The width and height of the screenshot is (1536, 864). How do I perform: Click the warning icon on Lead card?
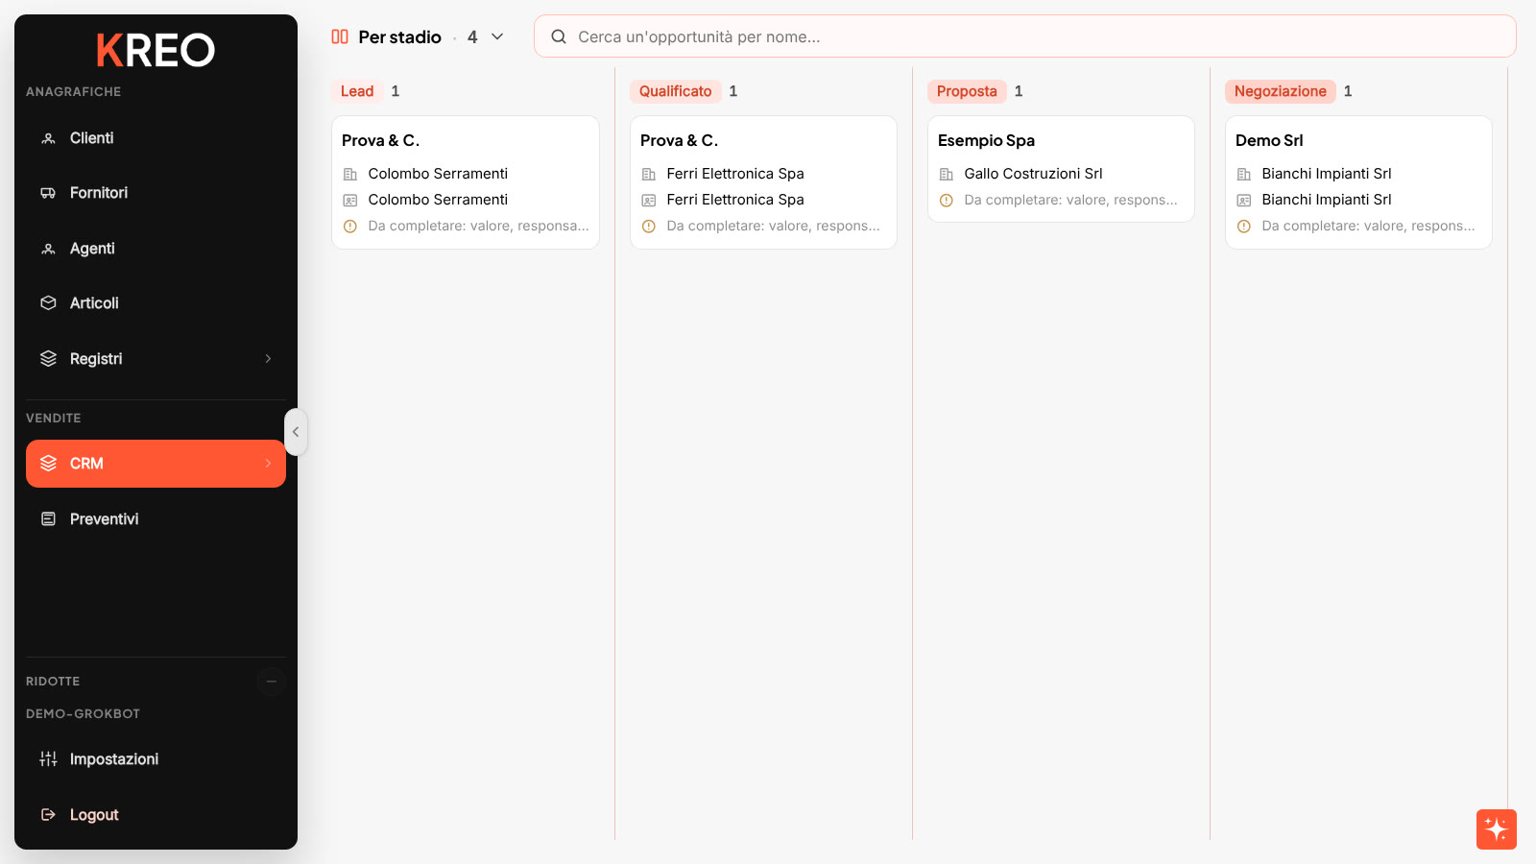[x=350, y=227]
